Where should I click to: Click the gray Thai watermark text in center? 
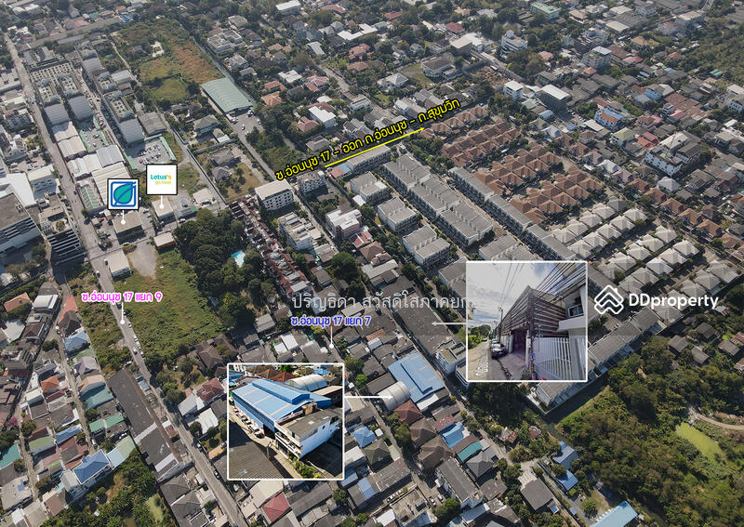[x=372, y=304]
